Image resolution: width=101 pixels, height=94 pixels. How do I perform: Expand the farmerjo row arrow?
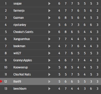point(49,11)
